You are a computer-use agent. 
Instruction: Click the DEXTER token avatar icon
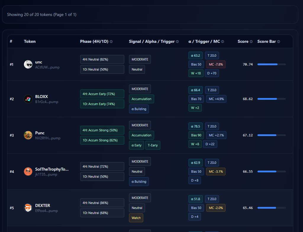[28, 208]
